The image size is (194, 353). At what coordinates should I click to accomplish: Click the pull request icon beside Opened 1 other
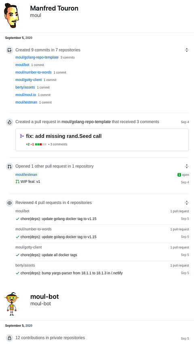[9, 167]
